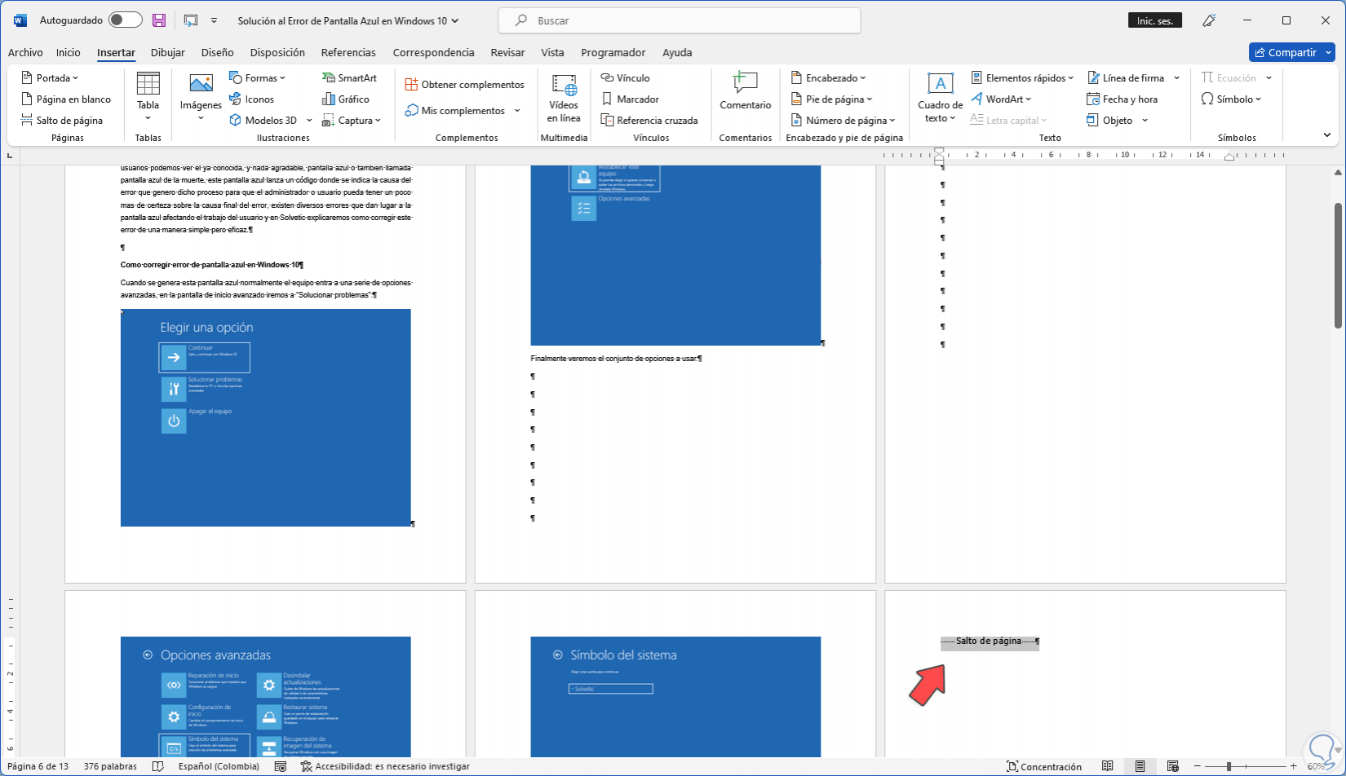
Task: Select the print layout view icon
Action: [1140, 766]
